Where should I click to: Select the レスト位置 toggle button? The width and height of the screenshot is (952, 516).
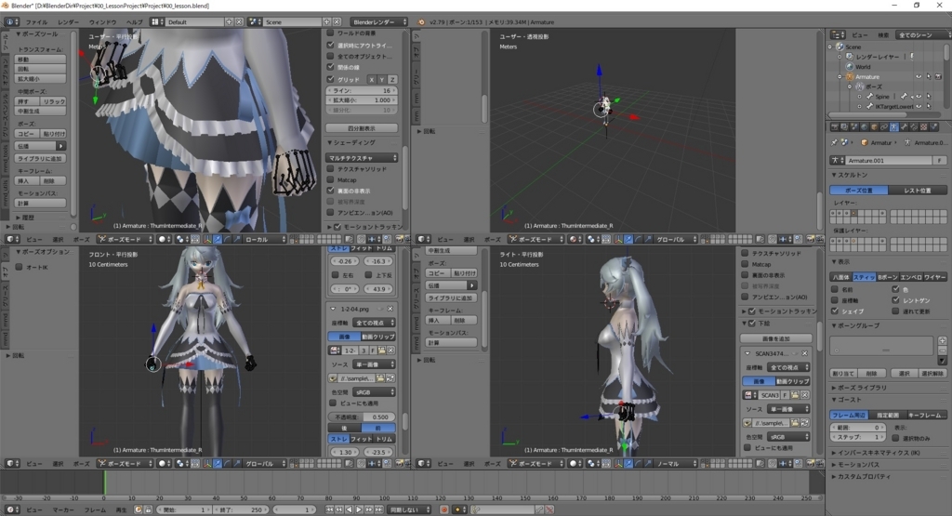[x=917, y=190]
